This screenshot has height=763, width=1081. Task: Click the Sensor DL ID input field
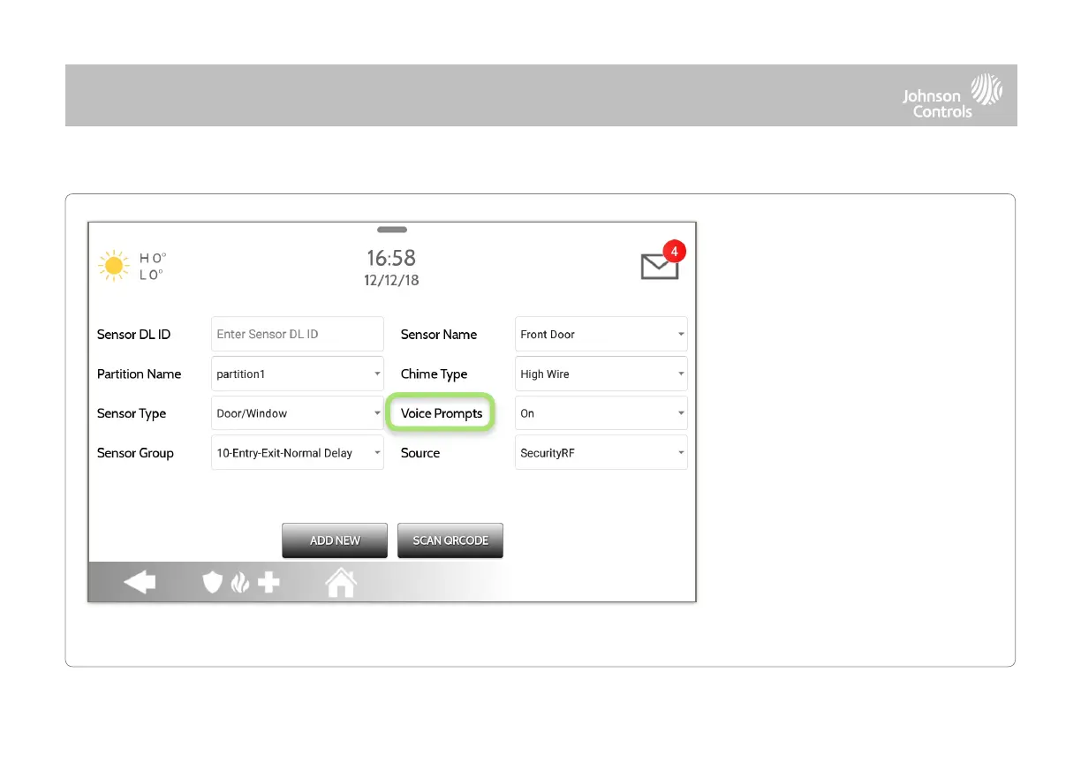(298, 335)
